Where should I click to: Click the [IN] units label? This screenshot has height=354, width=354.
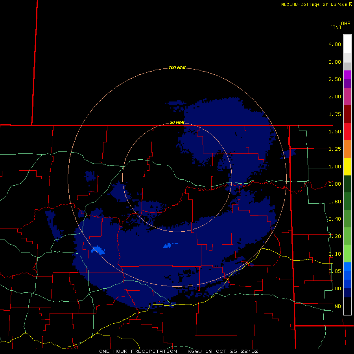point(336,27)
